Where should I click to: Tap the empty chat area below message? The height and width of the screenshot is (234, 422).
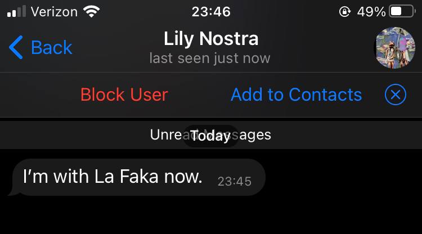click(211, 215)
